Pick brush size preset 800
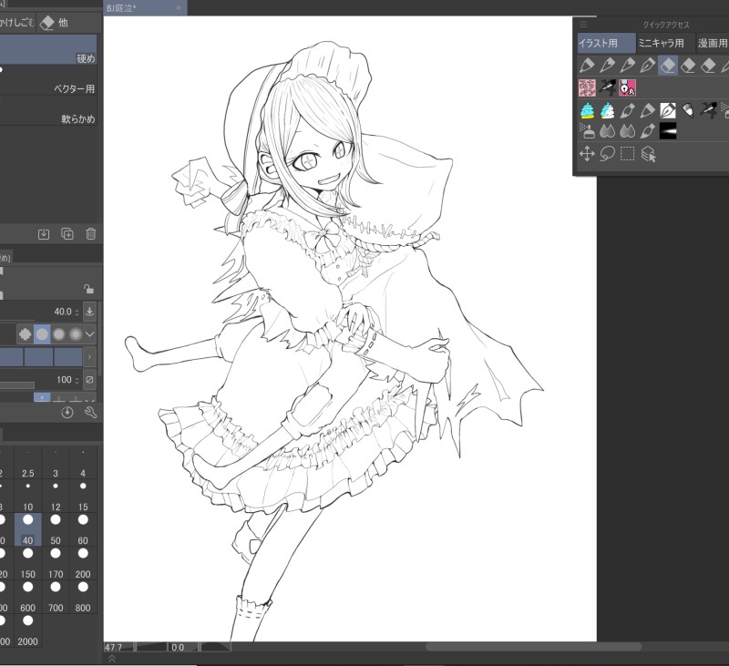The image size is (729, 666). point(83,596)
